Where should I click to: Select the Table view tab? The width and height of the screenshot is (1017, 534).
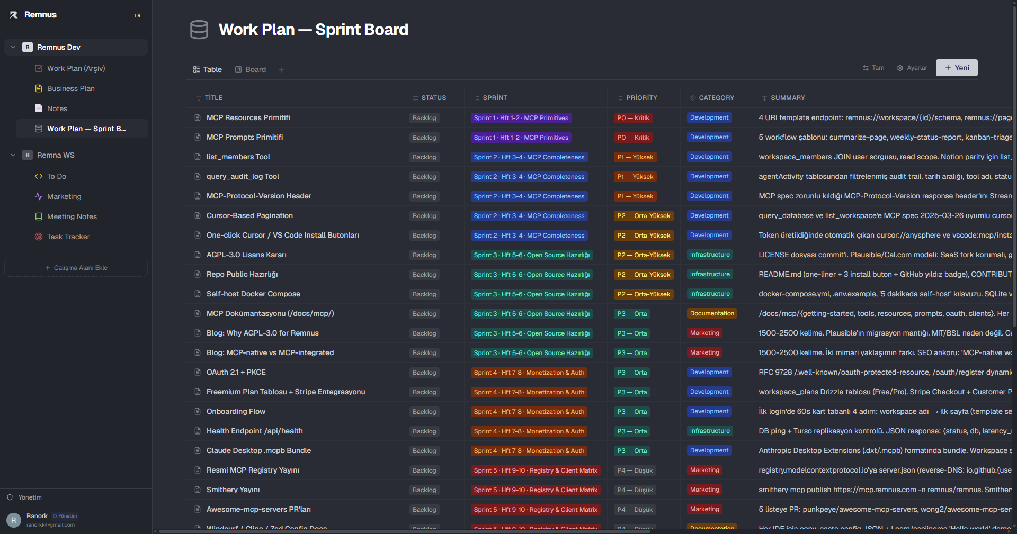click(x=207, y=69)
